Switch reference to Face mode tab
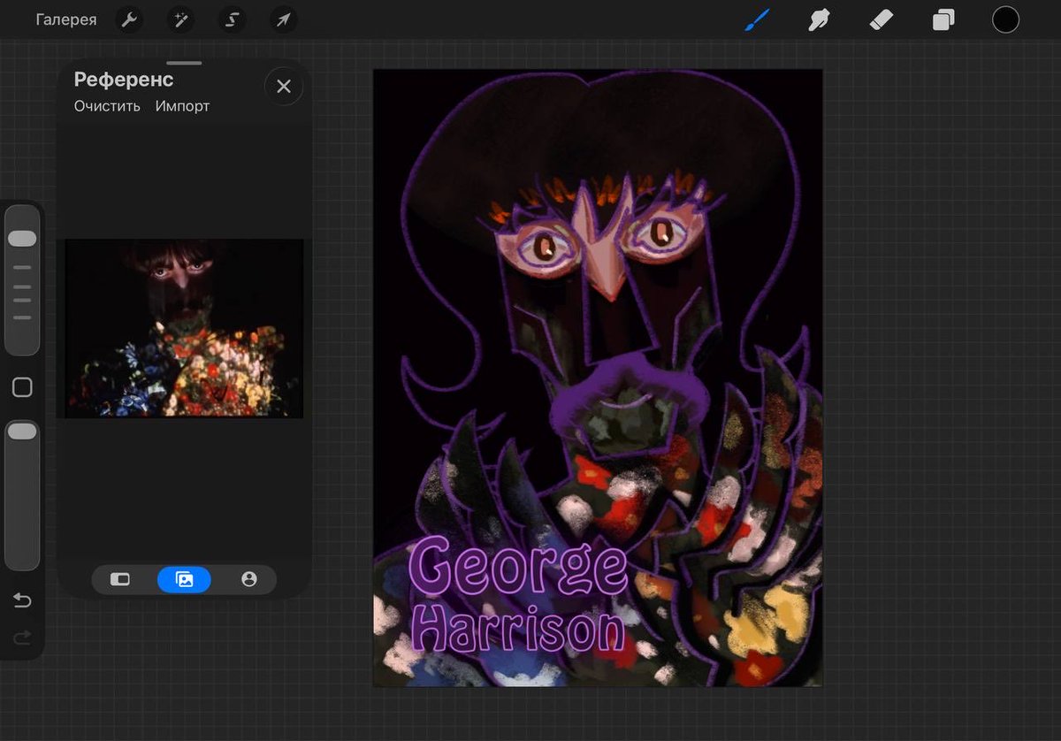The height and width of the screenshot is (741, 1061). coord(248,579)
